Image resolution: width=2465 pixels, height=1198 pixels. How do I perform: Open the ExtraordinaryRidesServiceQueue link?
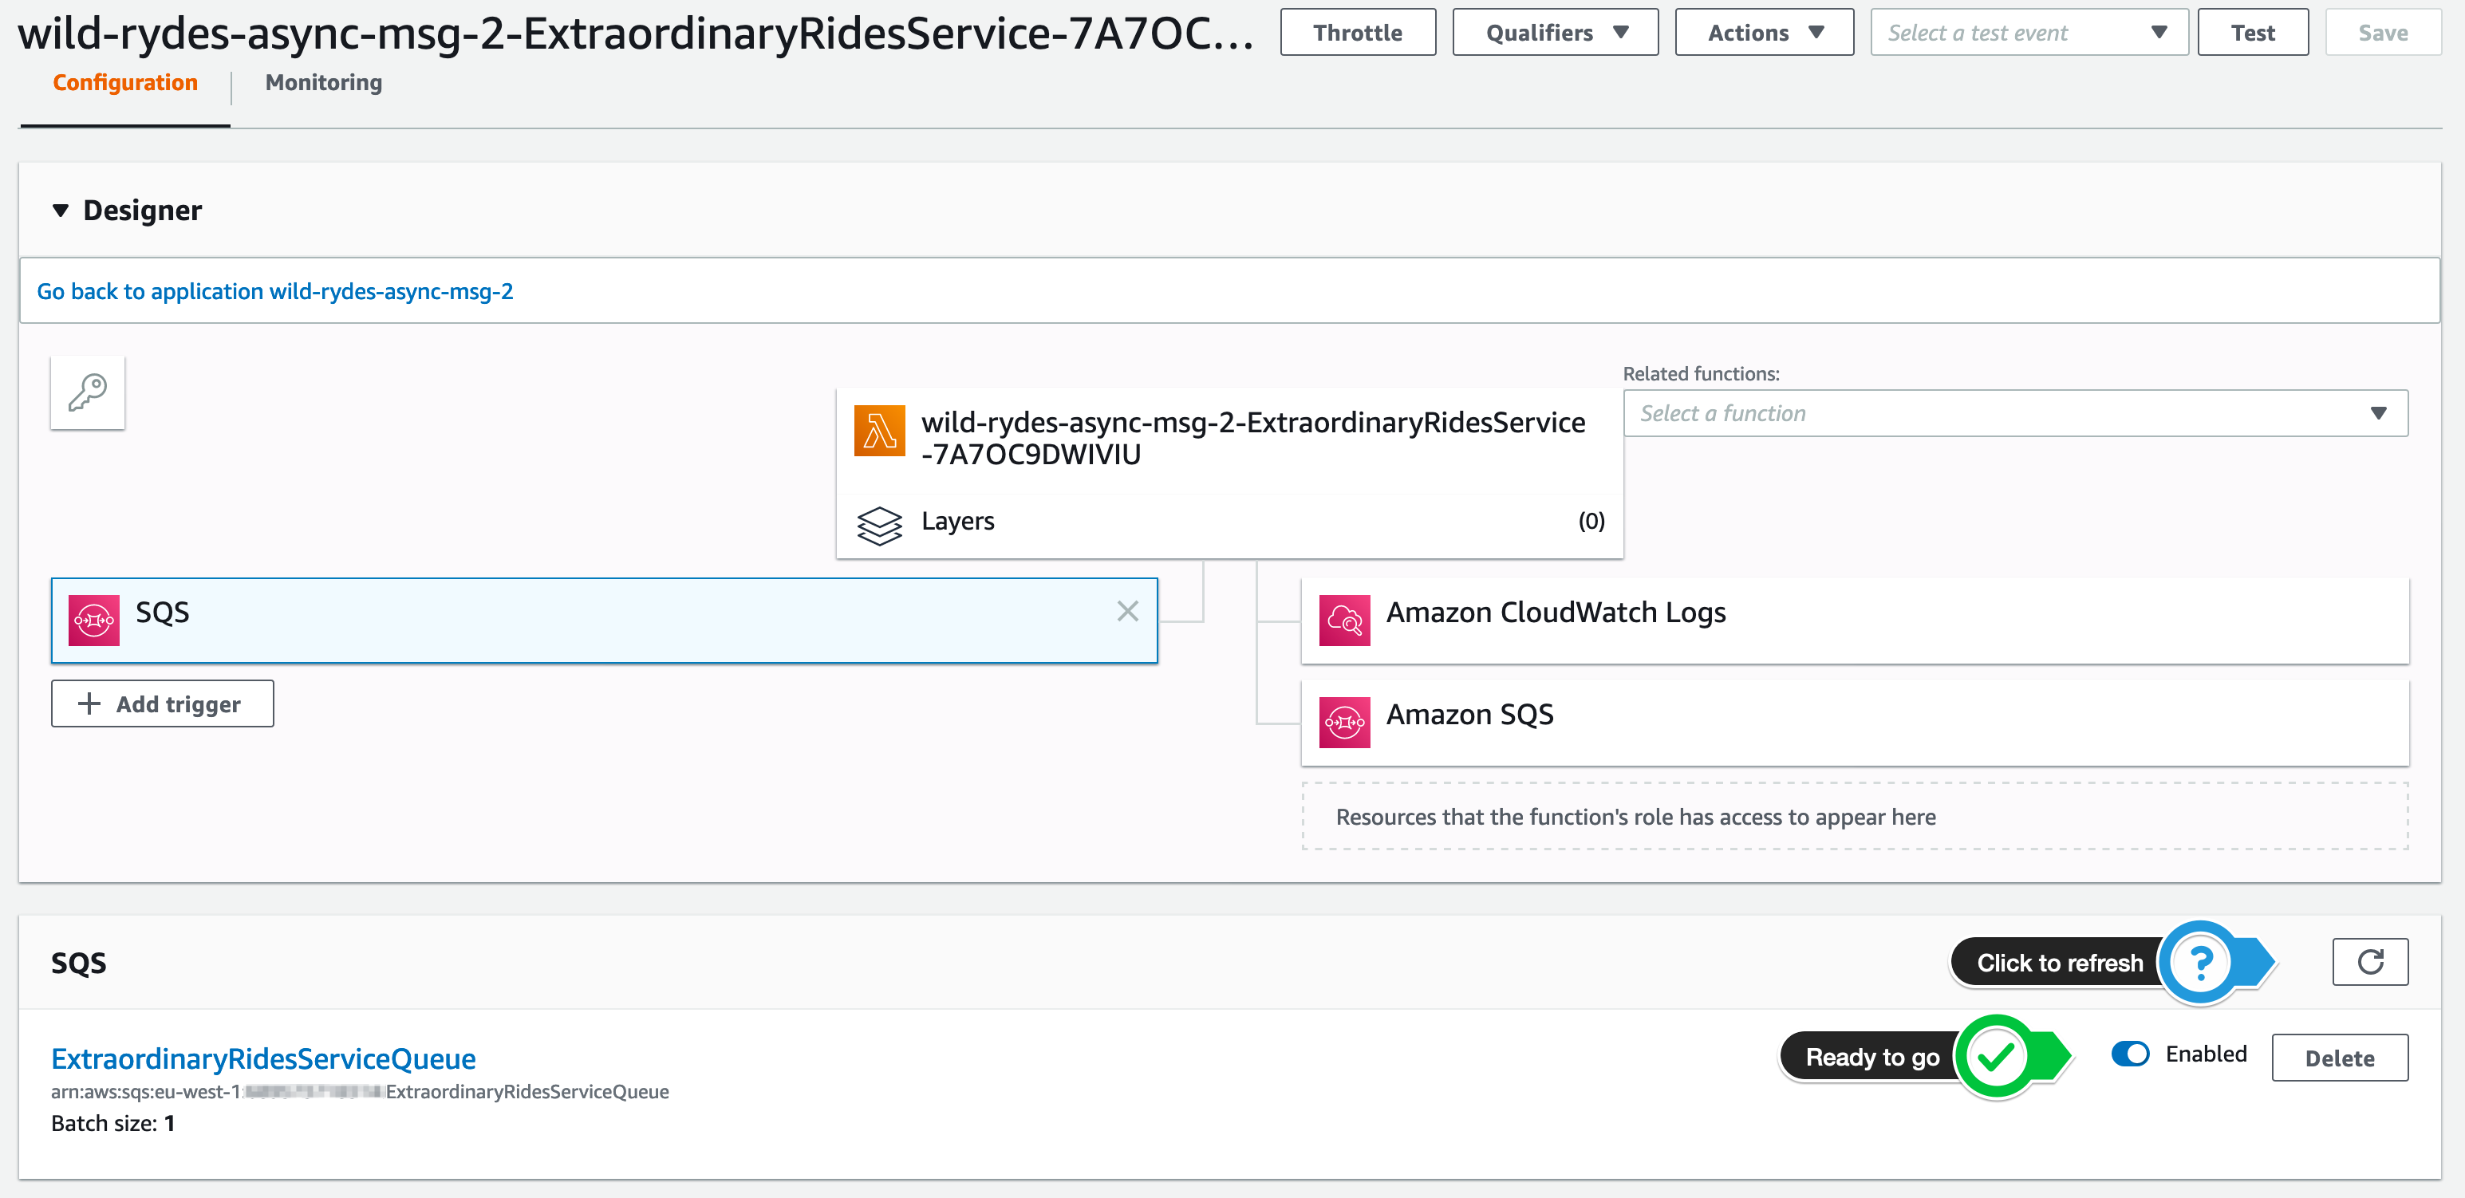coord(263,1058)
